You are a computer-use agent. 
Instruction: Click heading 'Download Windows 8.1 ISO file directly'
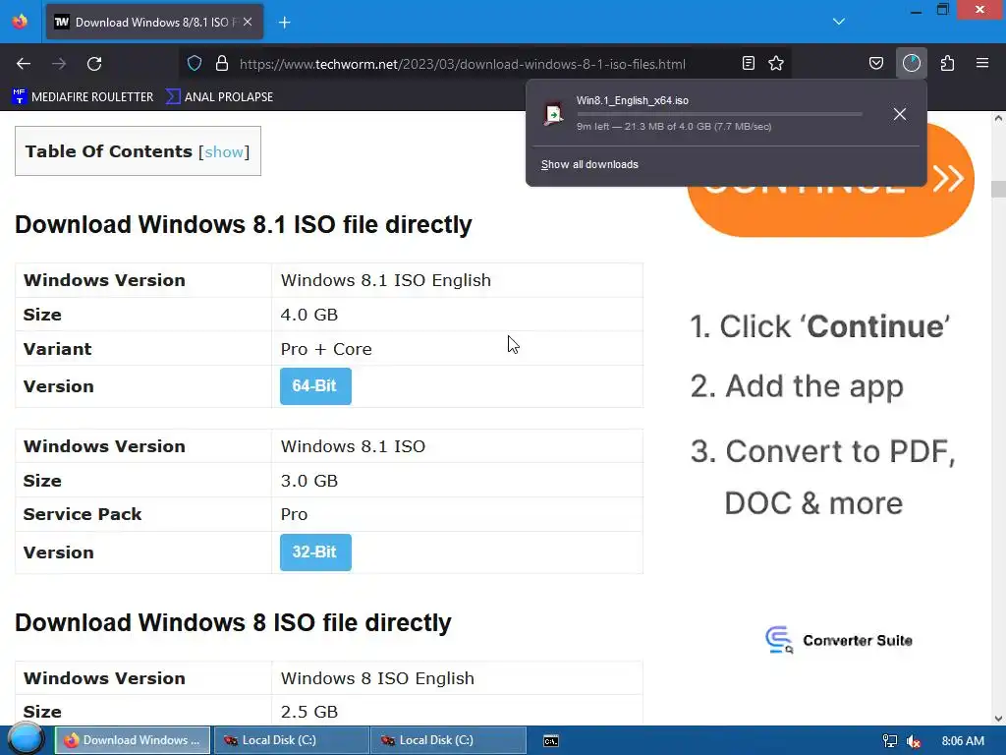(244, 225)
